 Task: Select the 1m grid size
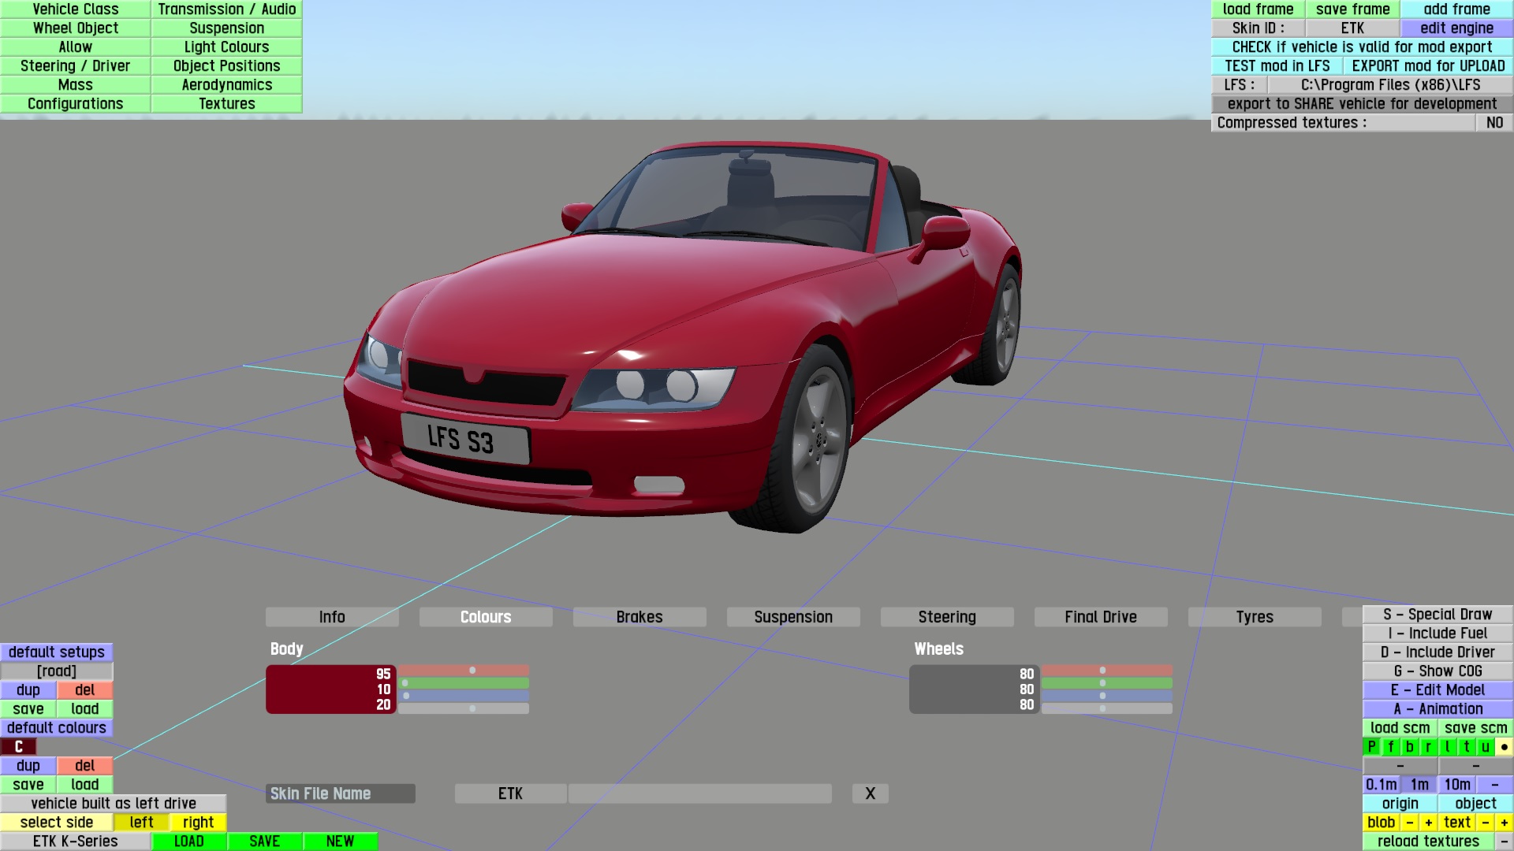[x=1419, y=784]
